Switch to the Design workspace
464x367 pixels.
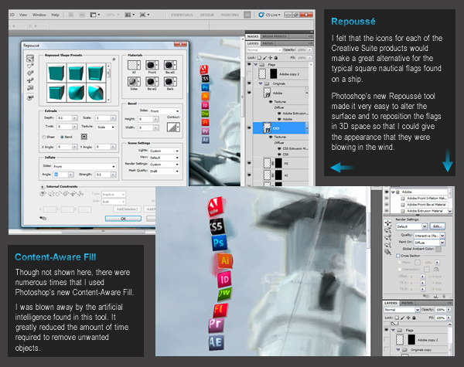(206, 15)
